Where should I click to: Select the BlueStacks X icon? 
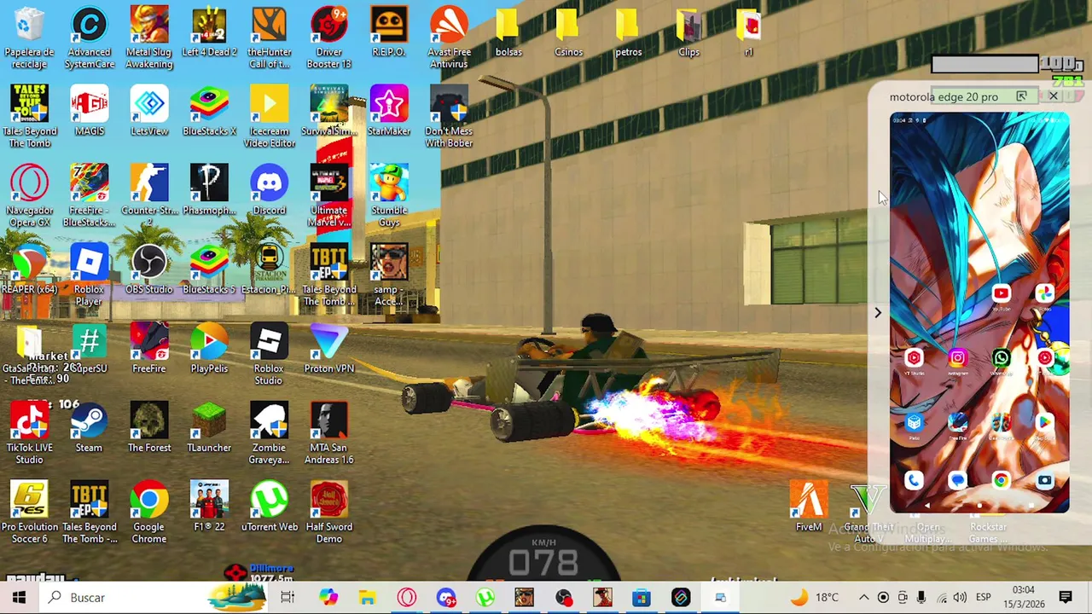click(209, 111)
